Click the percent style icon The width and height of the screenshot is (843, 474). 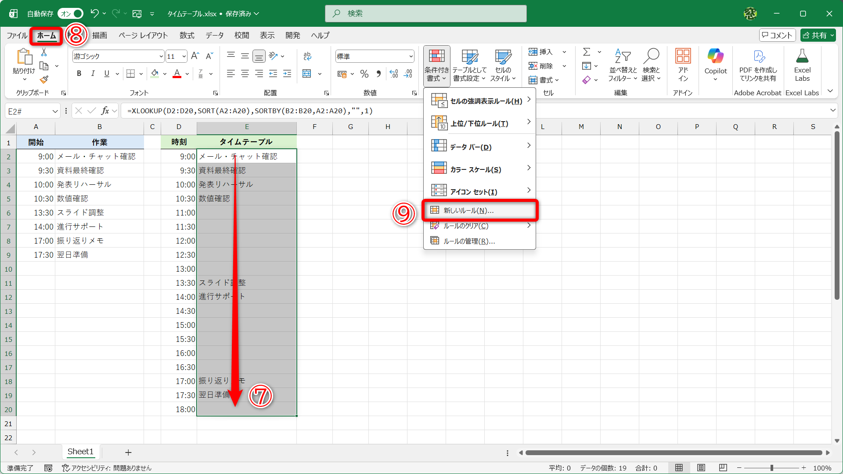pyautogui.click(x=364, y=74)
